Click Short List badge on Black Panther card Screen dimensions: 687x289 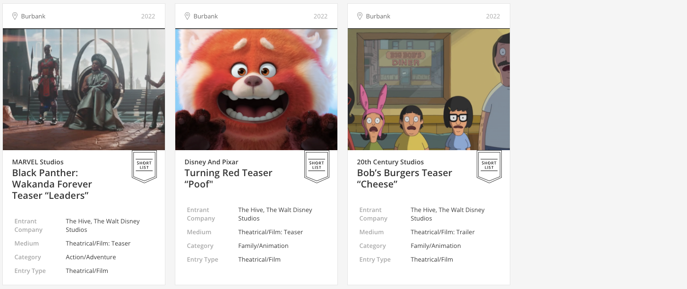coord(144,166)
